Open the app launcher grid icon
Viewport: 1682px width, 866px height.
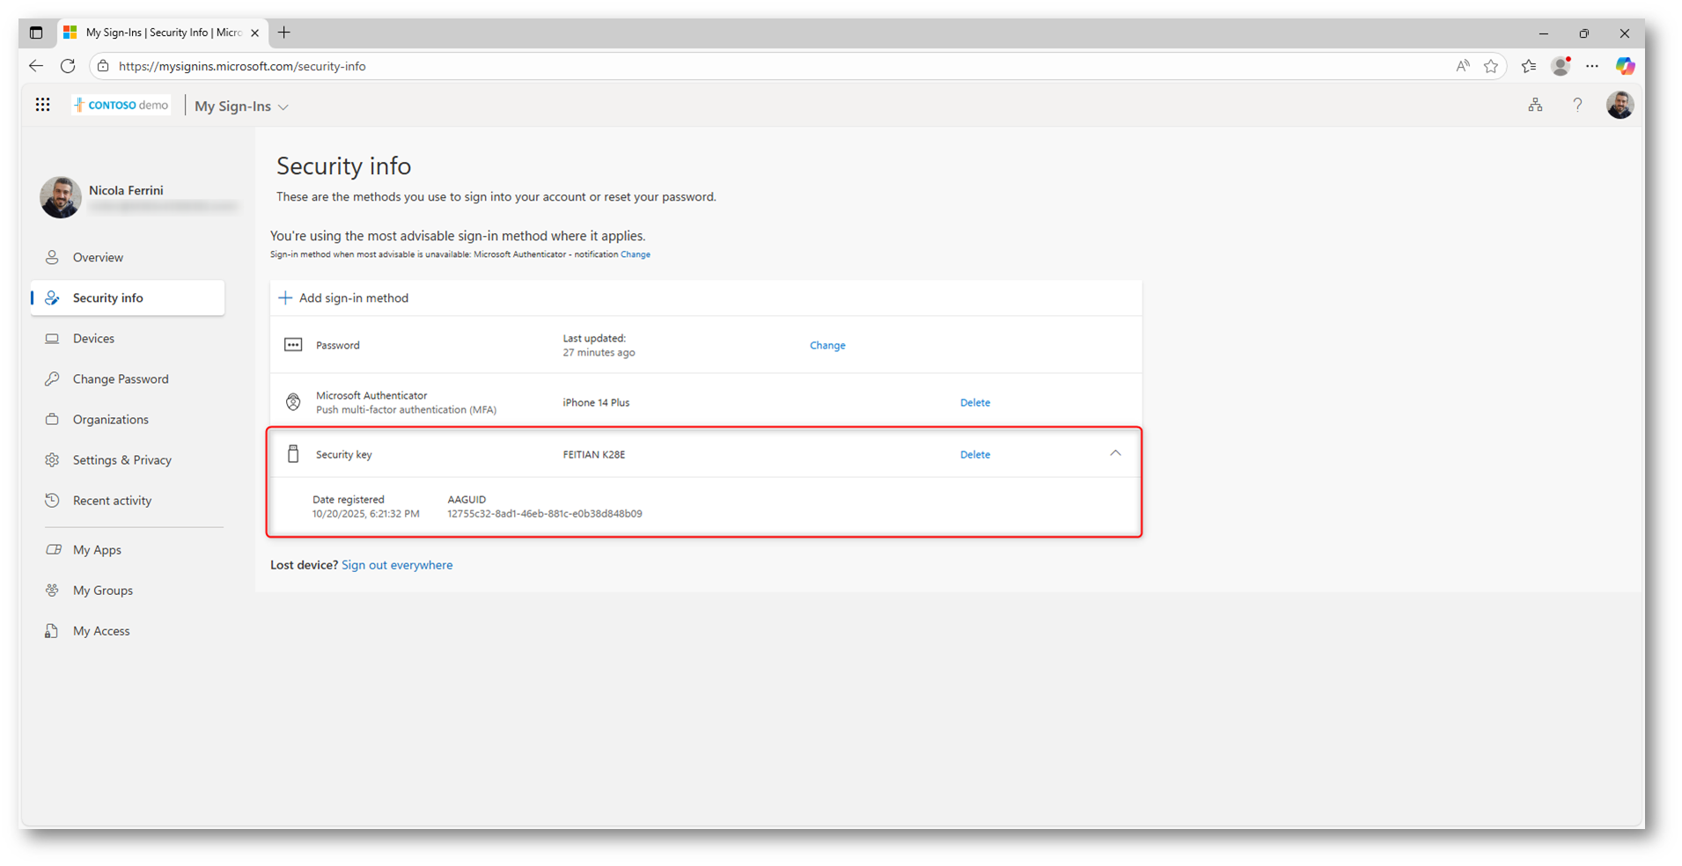(x=42, y=105)
